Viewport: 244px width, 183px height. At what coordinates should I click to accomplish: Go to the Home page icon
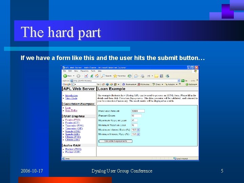point(97,76)
